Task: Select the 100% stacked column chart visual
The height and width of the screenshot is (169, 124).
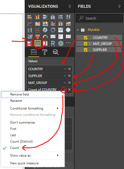Action: (68, 17)
